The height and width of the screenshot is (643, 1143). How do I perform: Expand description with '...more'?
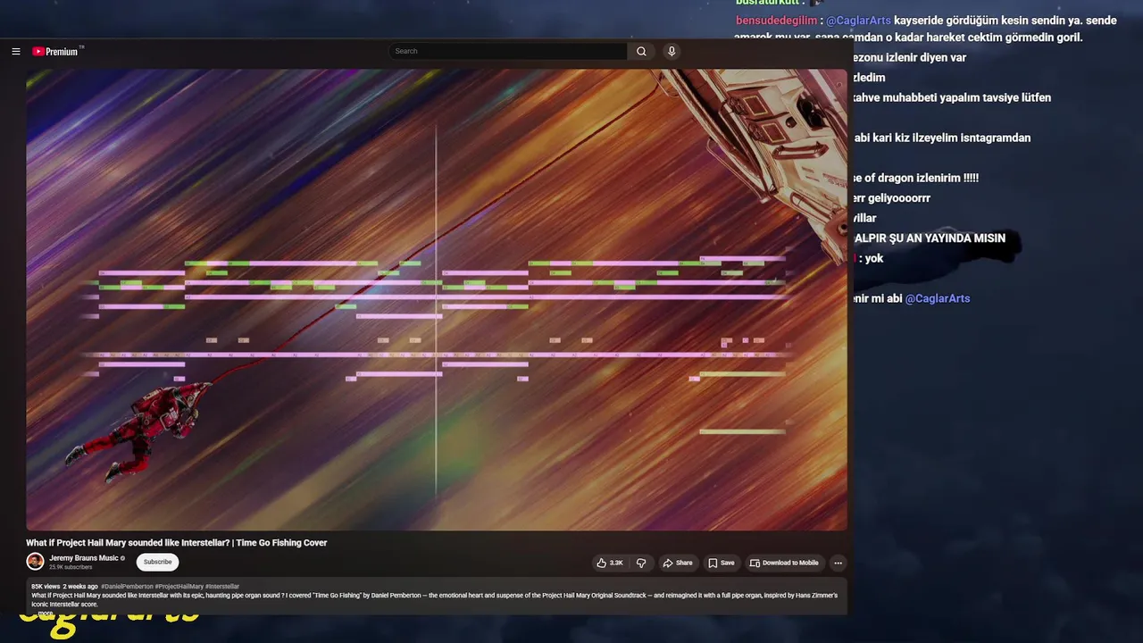[x=45, y=614]
